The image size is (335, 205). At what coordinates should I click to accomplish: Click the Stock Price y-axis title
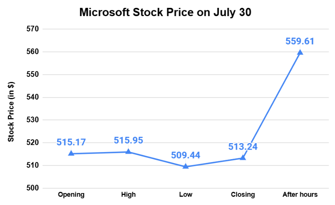pos(11,111)
